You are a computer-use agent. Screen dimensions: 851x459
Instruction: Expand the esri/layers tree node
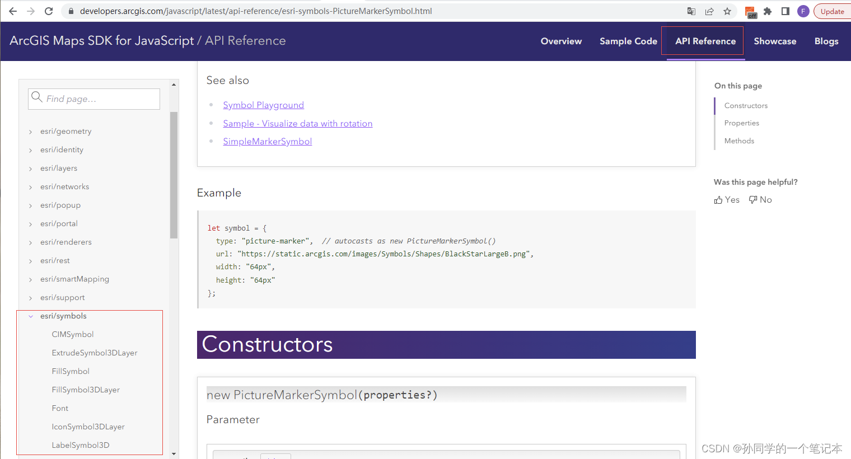pyautogui.click(x=30, y=169)
